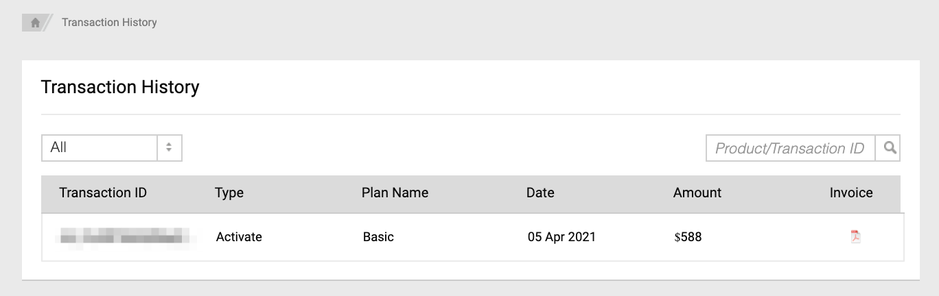
Task: Click the home icon in the breadcrumb
Action: (35, 23)
